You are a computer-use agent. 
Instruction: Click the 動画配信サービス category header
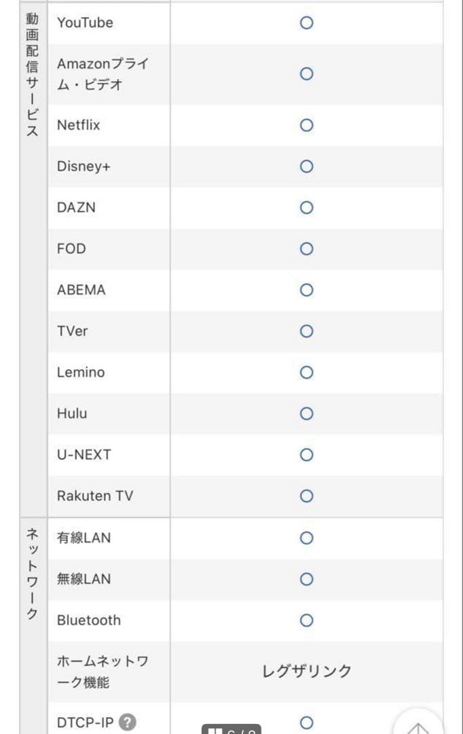32,75
